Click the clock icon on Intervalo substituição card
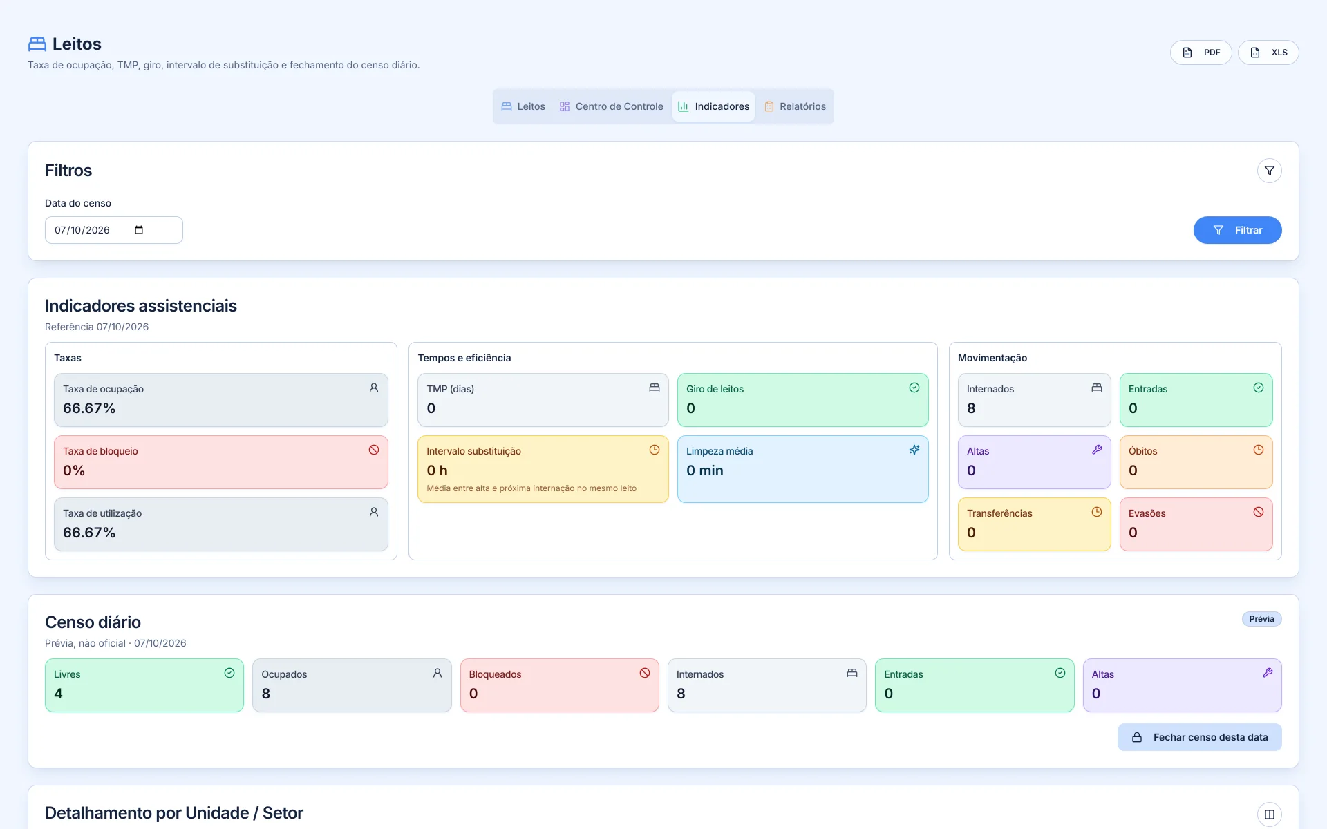1327x829 pixels. (x=655, y=450)
